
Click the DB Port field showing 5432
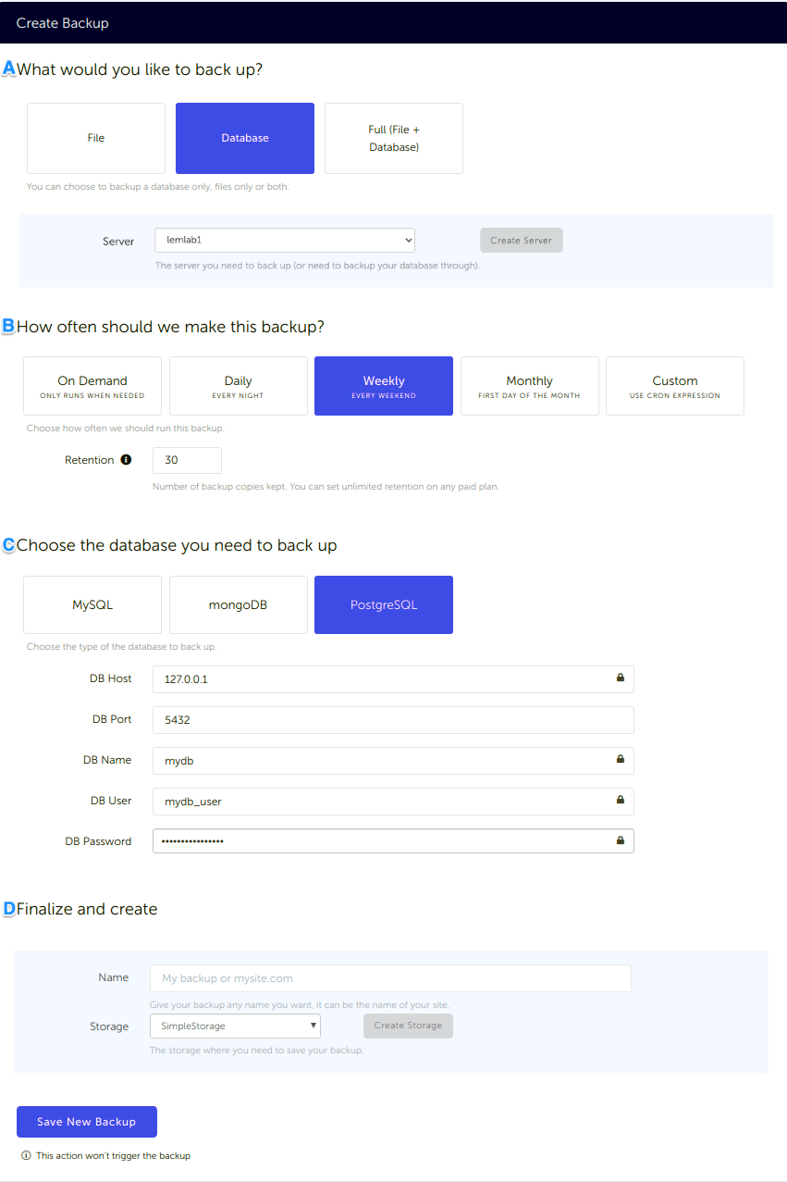click(393, 719)
